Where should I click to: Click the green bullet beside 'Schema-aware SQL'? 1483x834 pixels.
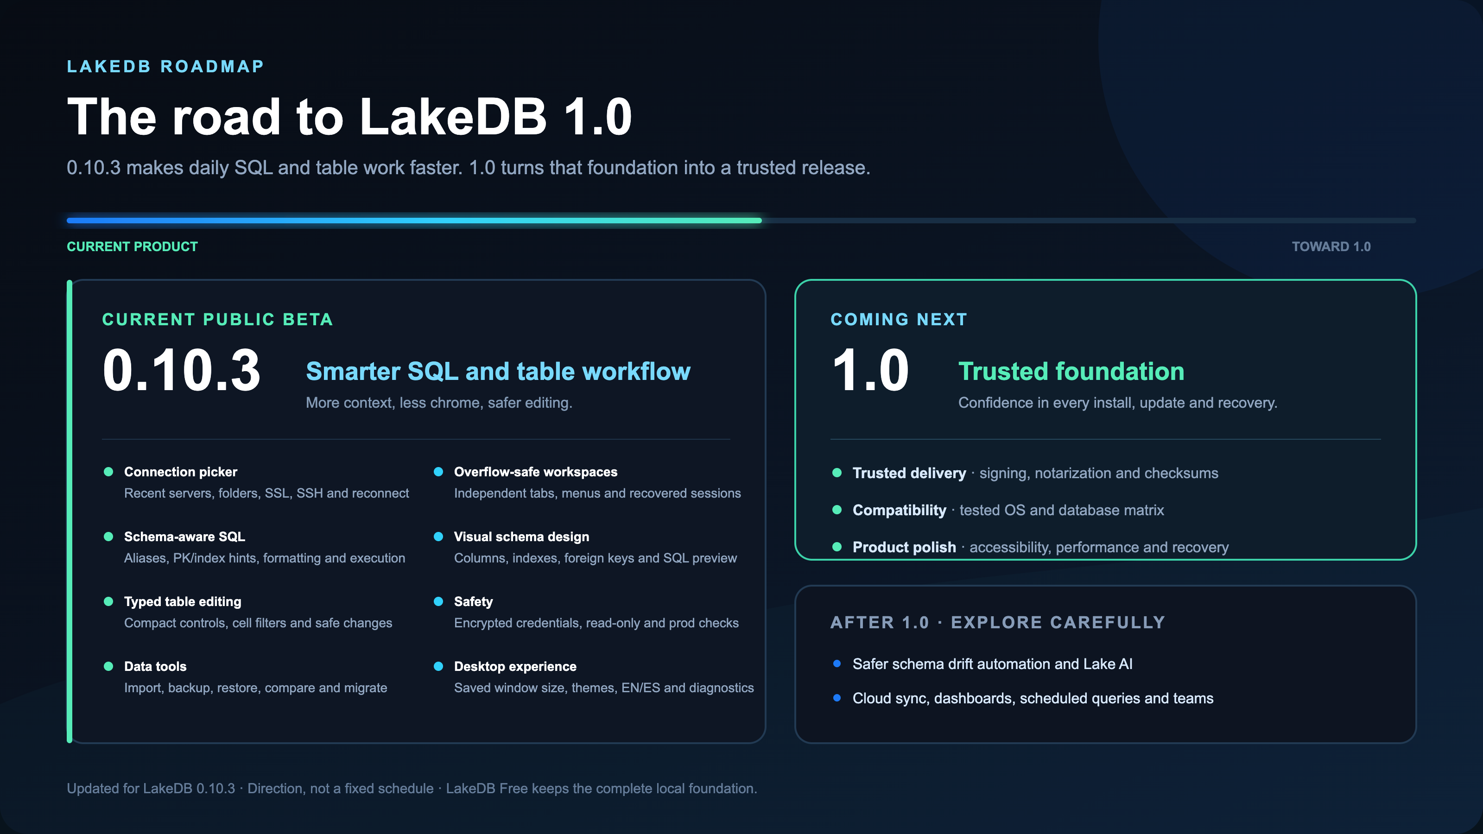pyautogui.click(x=108, y=537)
